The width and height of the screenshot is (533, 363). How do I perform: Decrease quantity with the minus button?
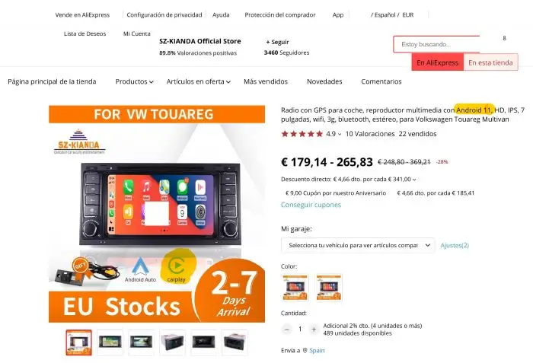point(287,330)
